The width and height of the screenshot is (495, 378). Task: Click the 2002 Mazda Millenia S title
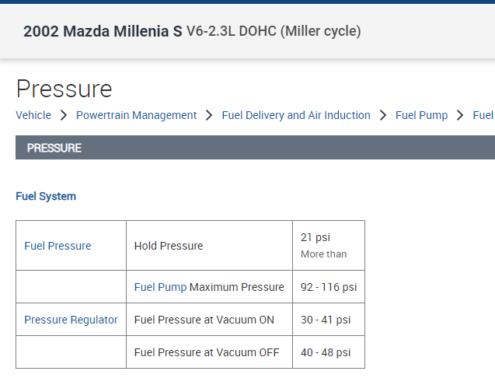click(x=103, y=32)
